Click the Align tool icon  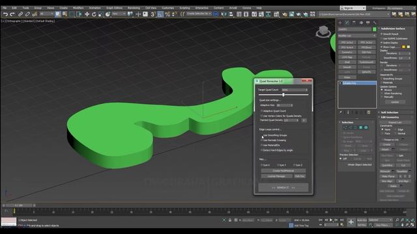(231, 14)
